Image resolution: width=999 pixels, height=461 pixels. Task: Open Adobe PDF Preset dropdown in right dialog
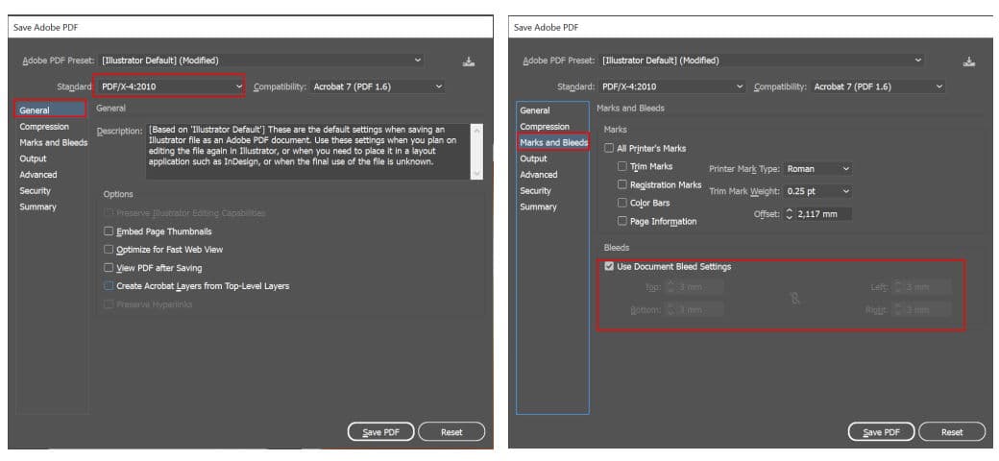[762, 61]
